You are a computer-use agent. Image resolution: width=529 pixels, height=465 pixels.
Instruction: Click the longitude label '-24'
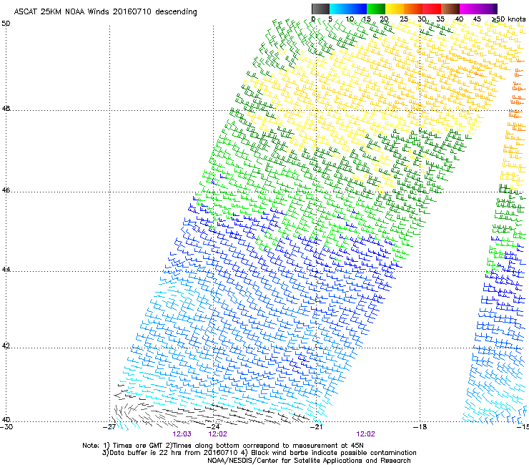point(213,427)
